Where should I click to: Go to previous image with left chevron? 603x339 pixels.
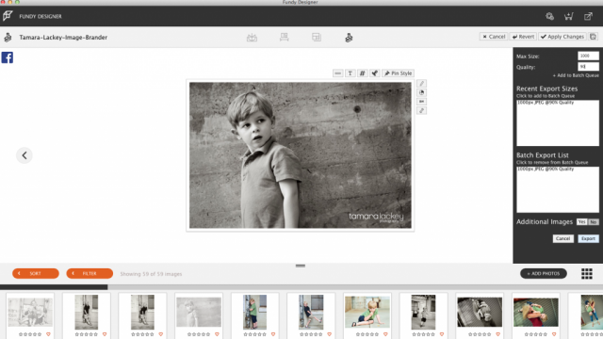point(24,155)
